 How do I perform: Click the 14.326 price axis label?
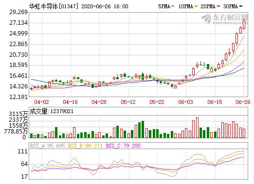pos(18,86)
